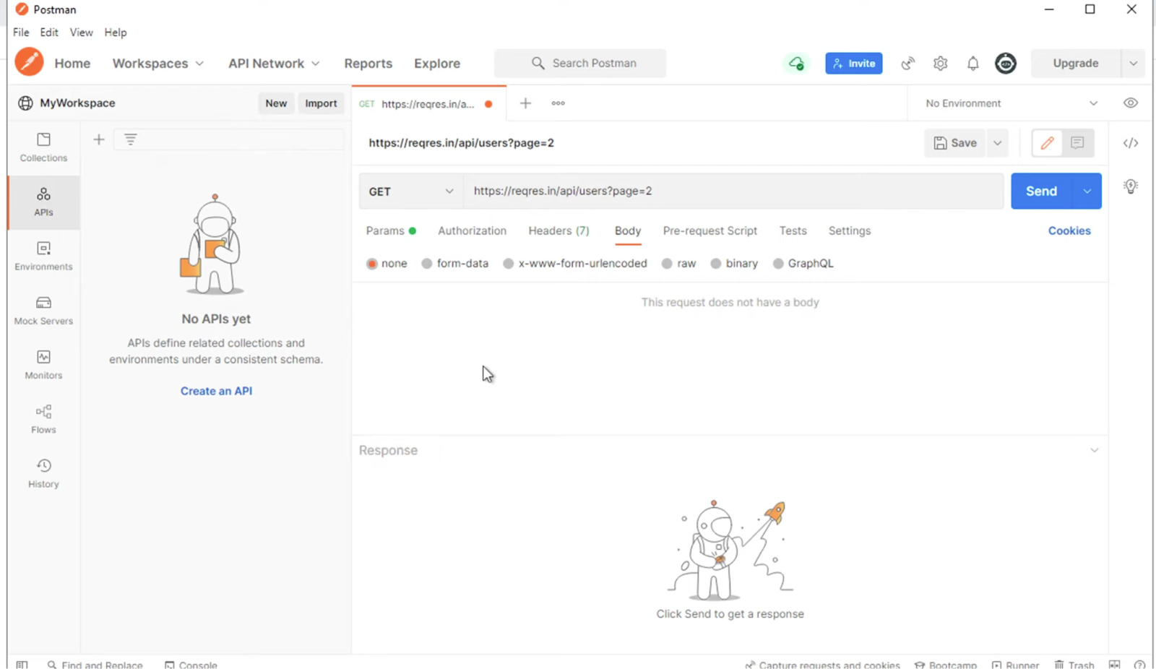Click the Search Postman field
This screenshot has height=669, width=1156.
[x=580, y=64]
